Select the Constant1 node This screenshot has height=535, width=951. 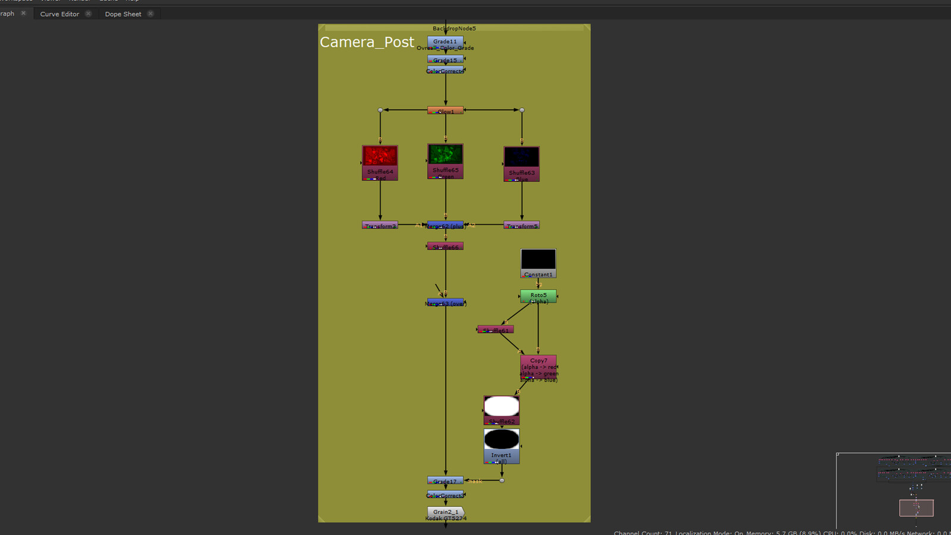click(539, 263)
